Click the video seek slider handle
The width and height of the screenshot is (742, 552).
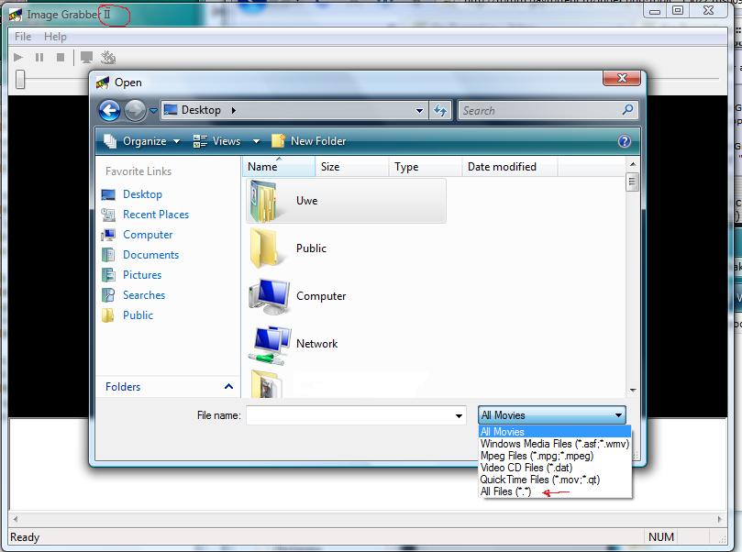[x=19, y=81]
